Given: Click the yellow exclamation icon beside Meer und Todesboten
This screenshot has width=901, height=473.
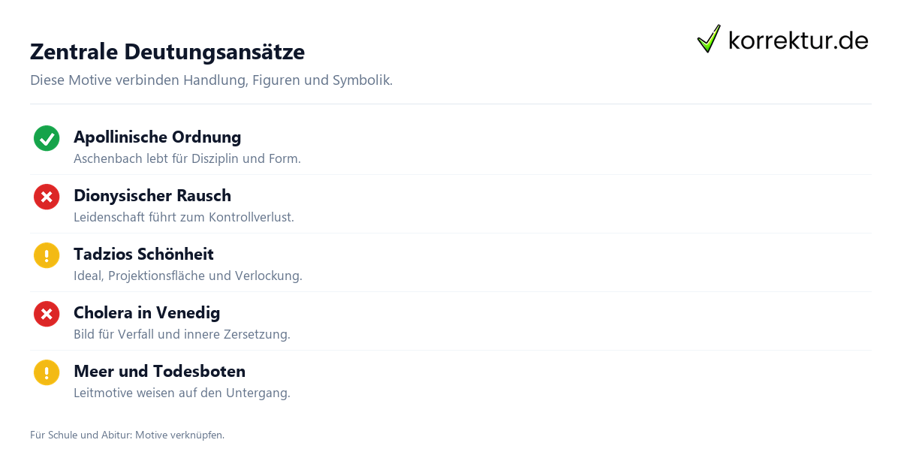Looking at the screenshot, I should tap(47, 372).
